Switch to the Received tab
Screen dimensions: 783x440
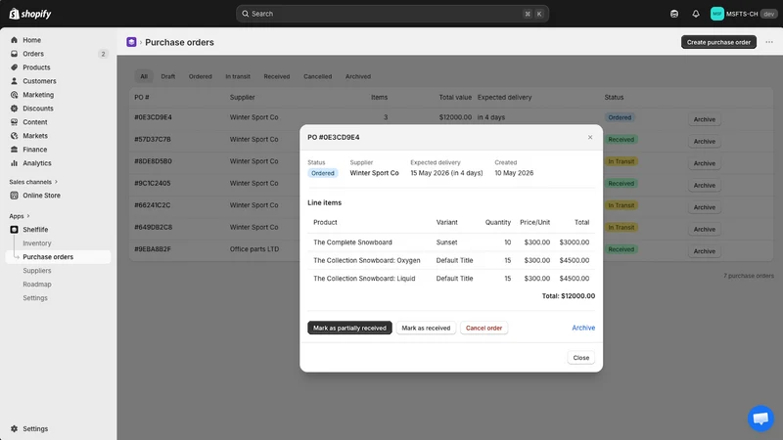click(x=277, y=76)
